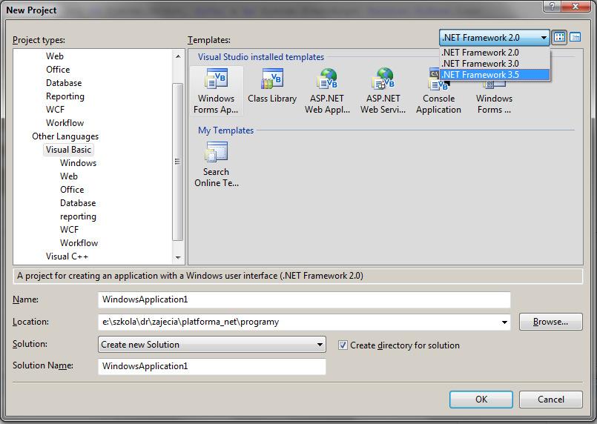Select Web above Other Languages

click(55, 56)
